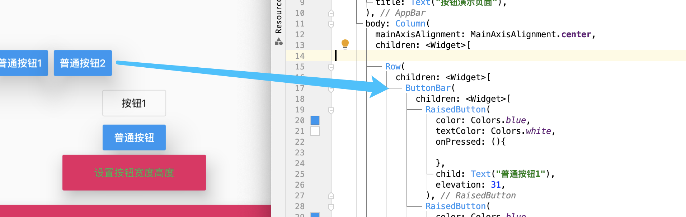Click line number 14 in gutter
Image resolution: width=686 pixels, height=217 pixels.
tap(300, 56)
